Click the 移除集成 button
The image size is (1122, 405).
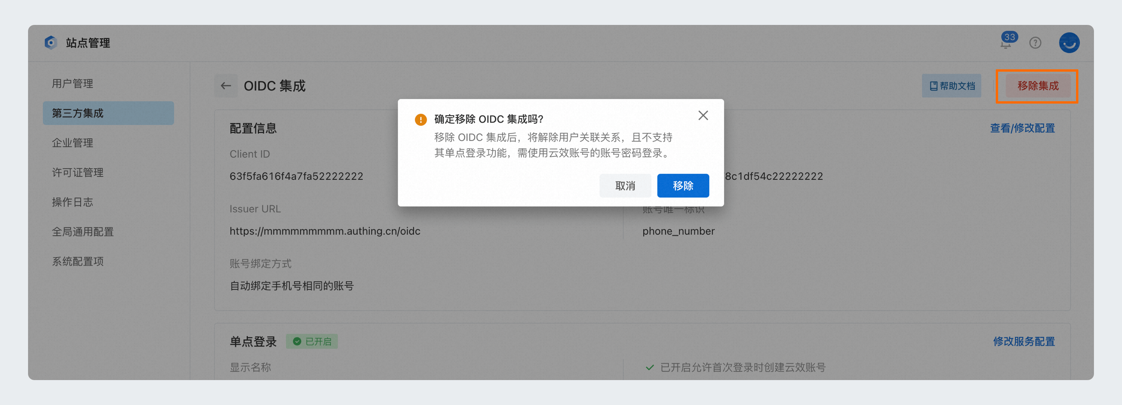1037,86
